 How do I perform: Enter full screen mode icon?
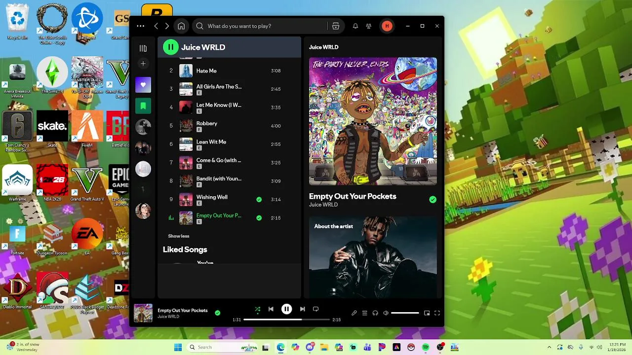437,313
